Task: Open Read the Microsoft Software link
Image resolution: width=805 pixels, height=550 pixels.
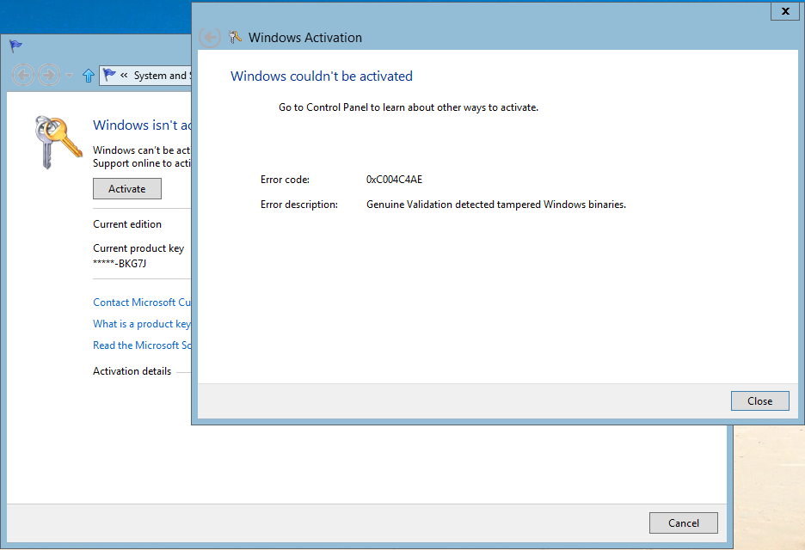Action: [x=142, y=345]
